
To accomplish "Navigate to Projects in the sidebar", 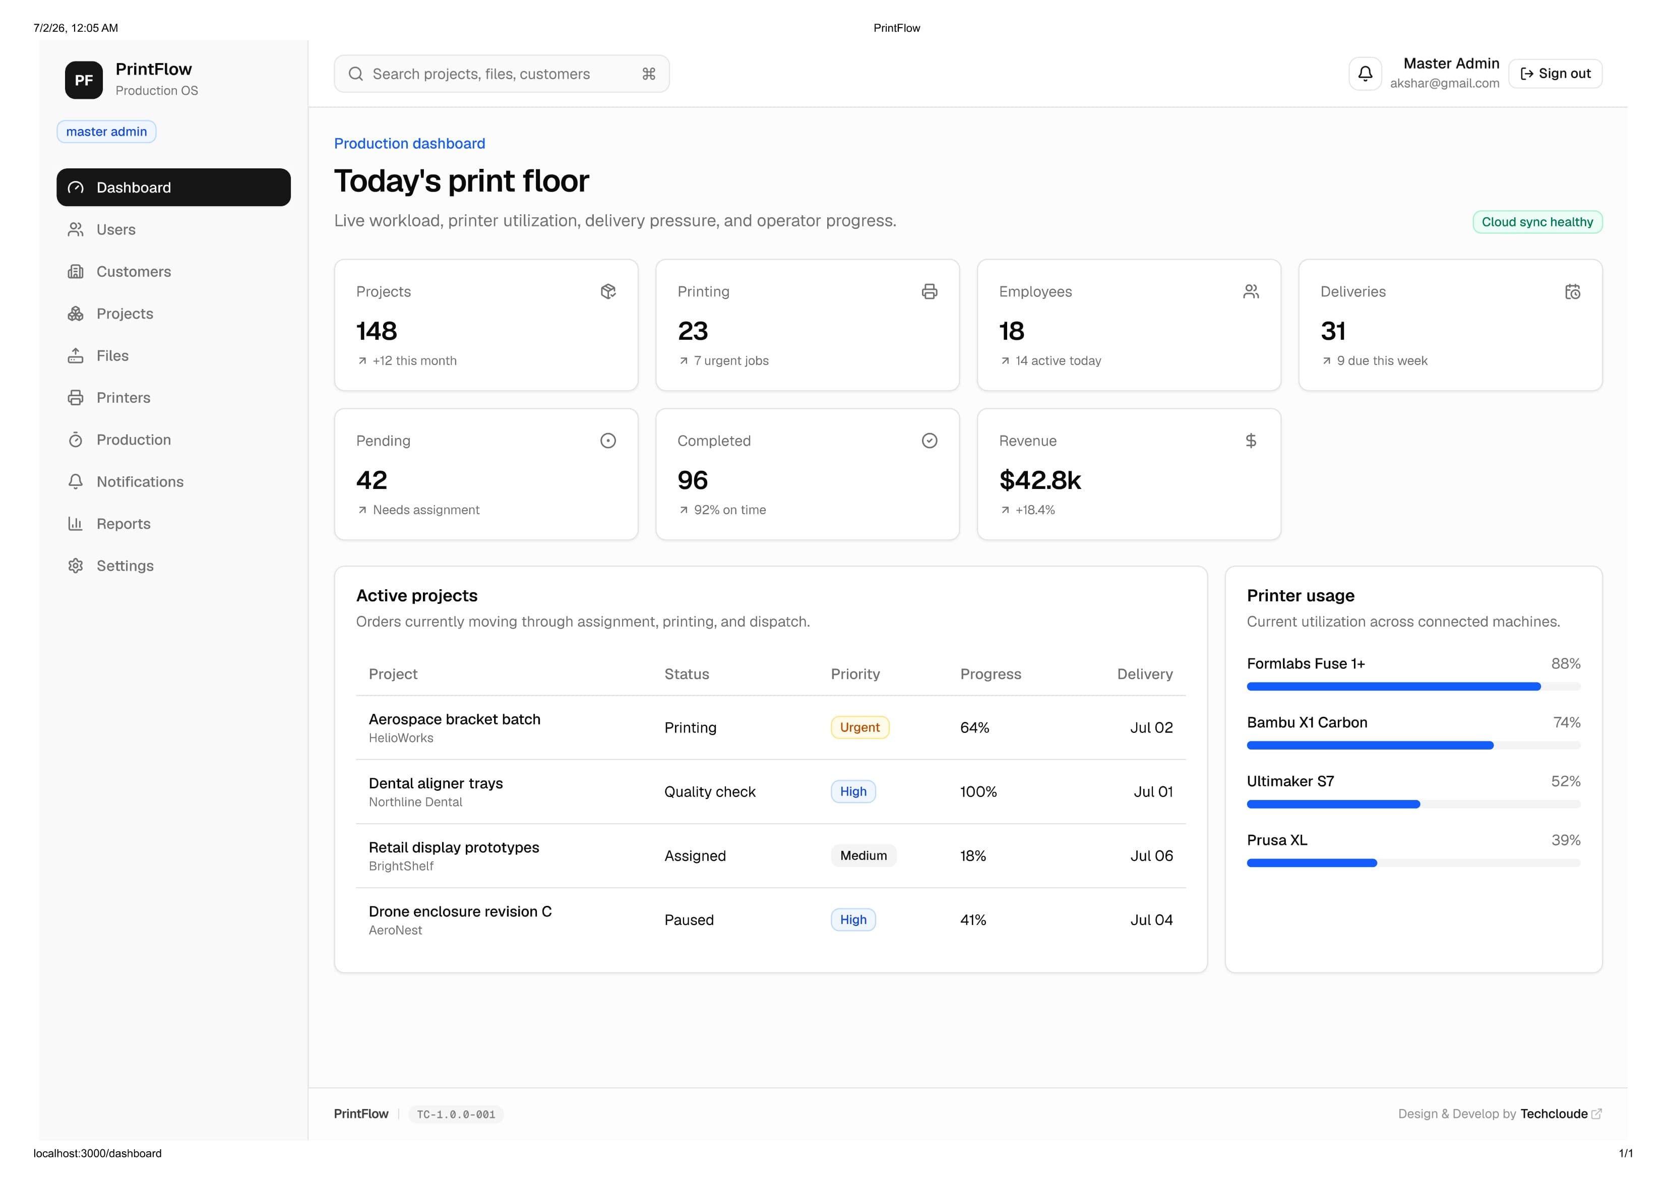I will point(173,315).
